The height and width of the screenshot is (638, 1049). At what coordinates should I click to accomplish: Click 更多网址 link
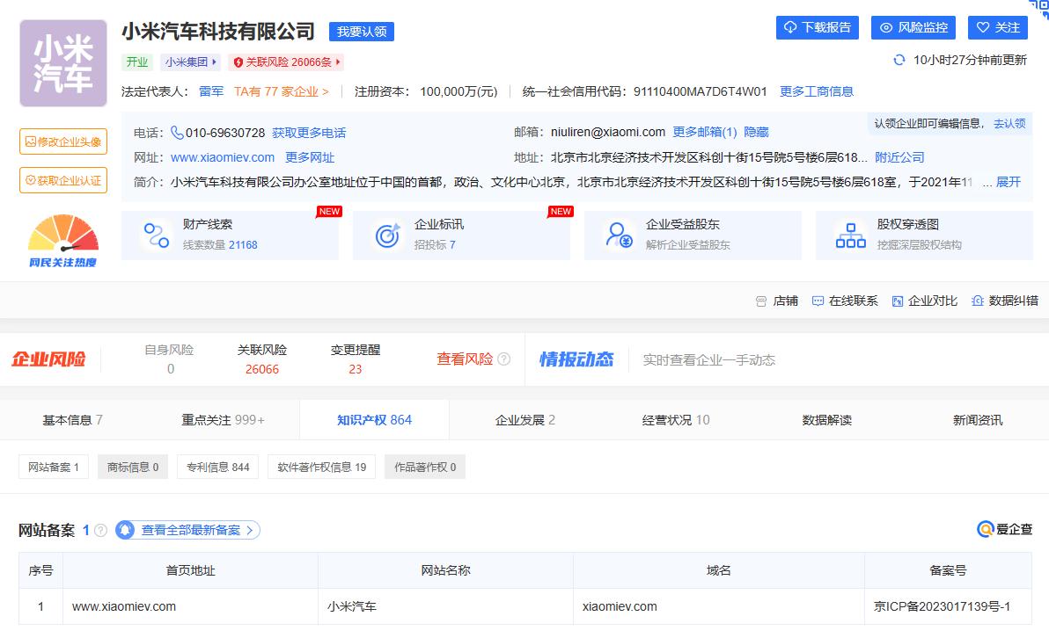click(x=310, y=157)
